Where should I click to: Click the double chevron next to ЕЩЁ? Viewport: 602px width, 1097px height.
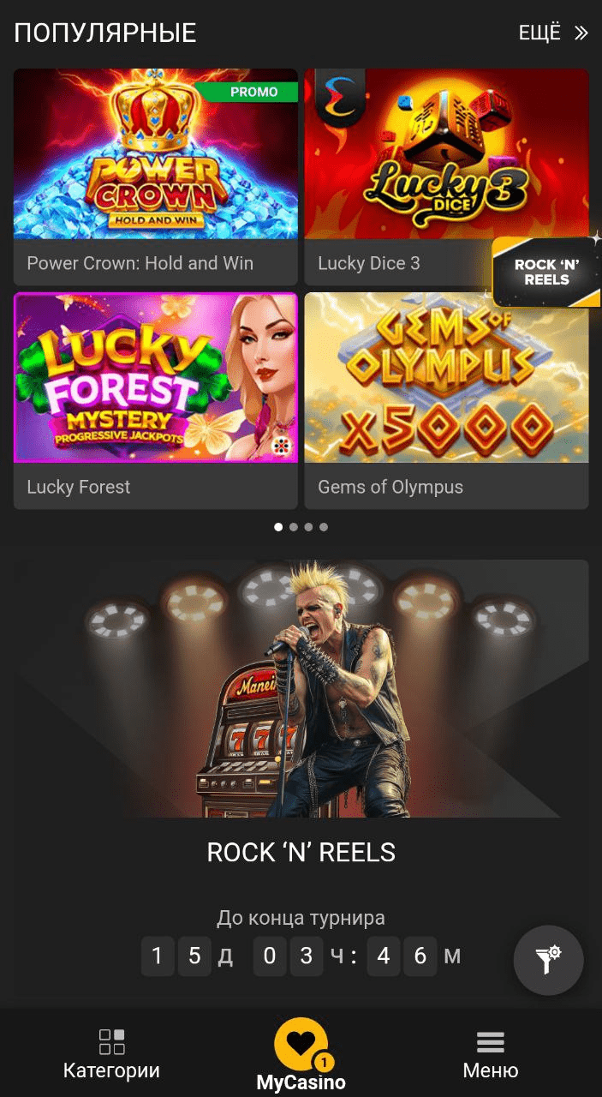581,33
